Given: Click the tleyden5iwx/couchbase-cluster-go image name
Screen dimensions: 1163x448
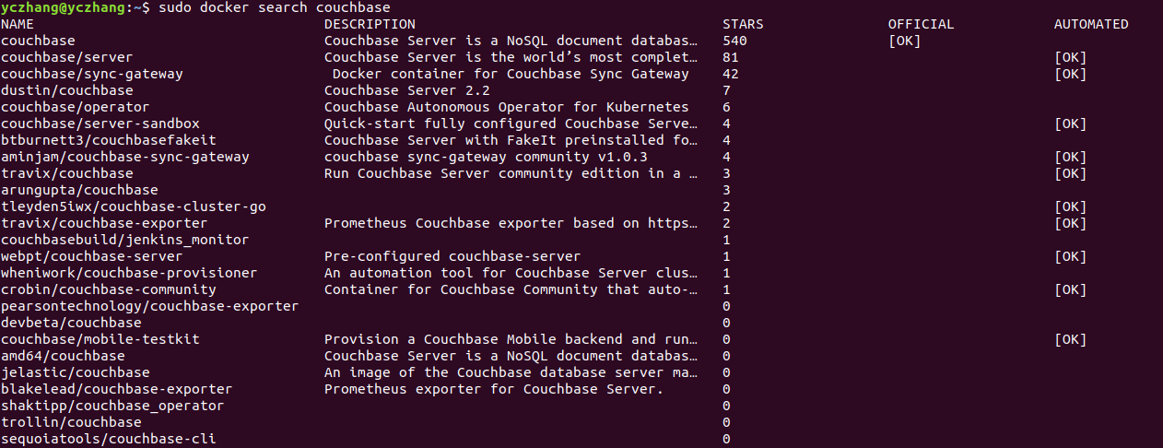Looking at the screenshot, I should coord(134,206).
